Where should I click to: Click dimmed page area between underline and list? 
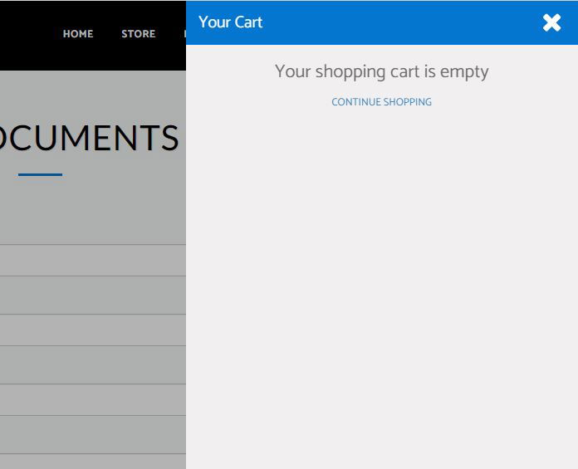[91, 212]
